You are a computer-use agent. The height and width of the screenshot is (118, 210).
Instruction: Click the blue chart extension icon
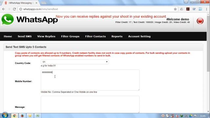(x=200, y=9)
